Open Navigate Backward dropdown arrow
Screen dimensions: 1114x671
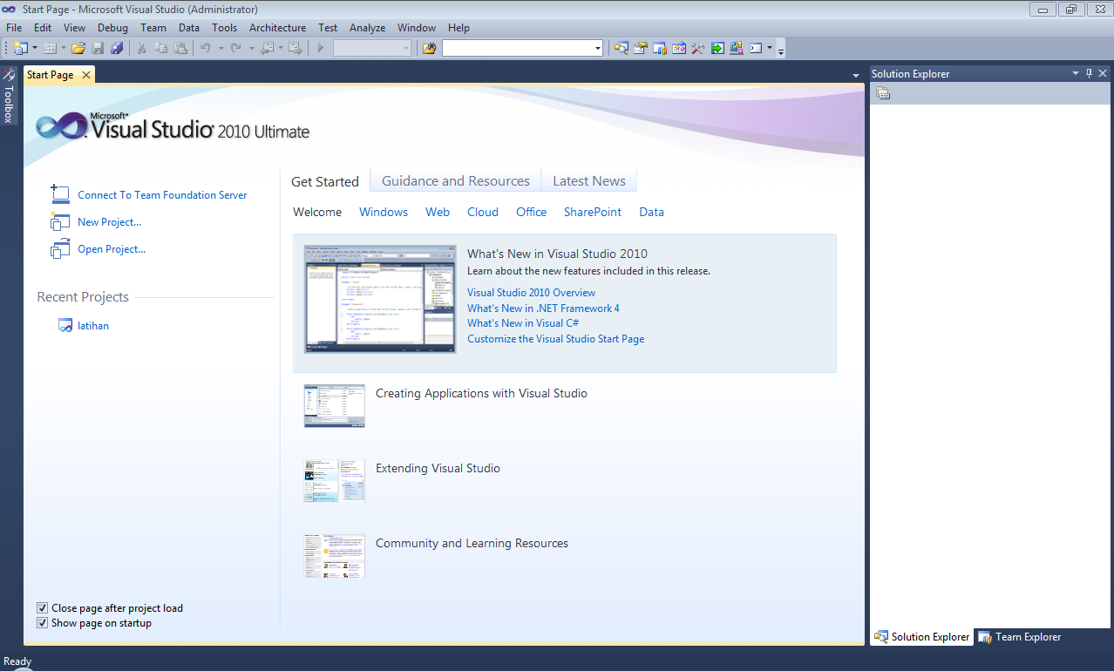click(x=281, y=48)
